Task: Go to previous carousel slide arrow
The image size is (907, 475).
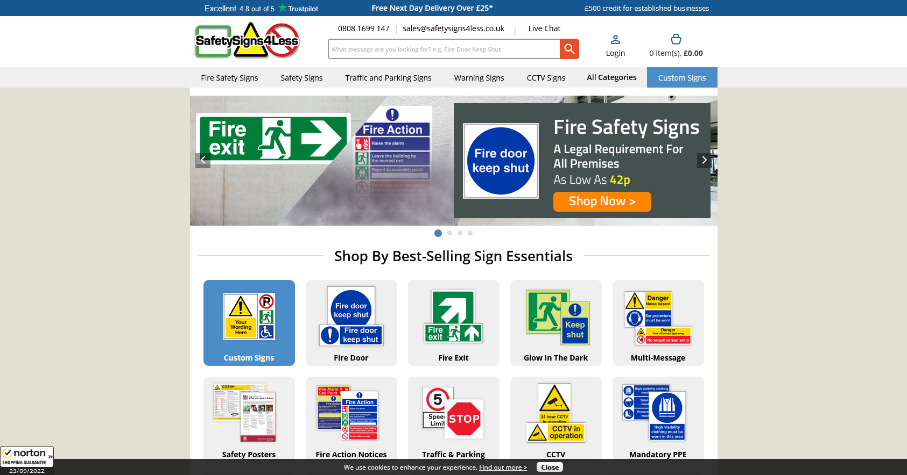Action: pos(203,160)
